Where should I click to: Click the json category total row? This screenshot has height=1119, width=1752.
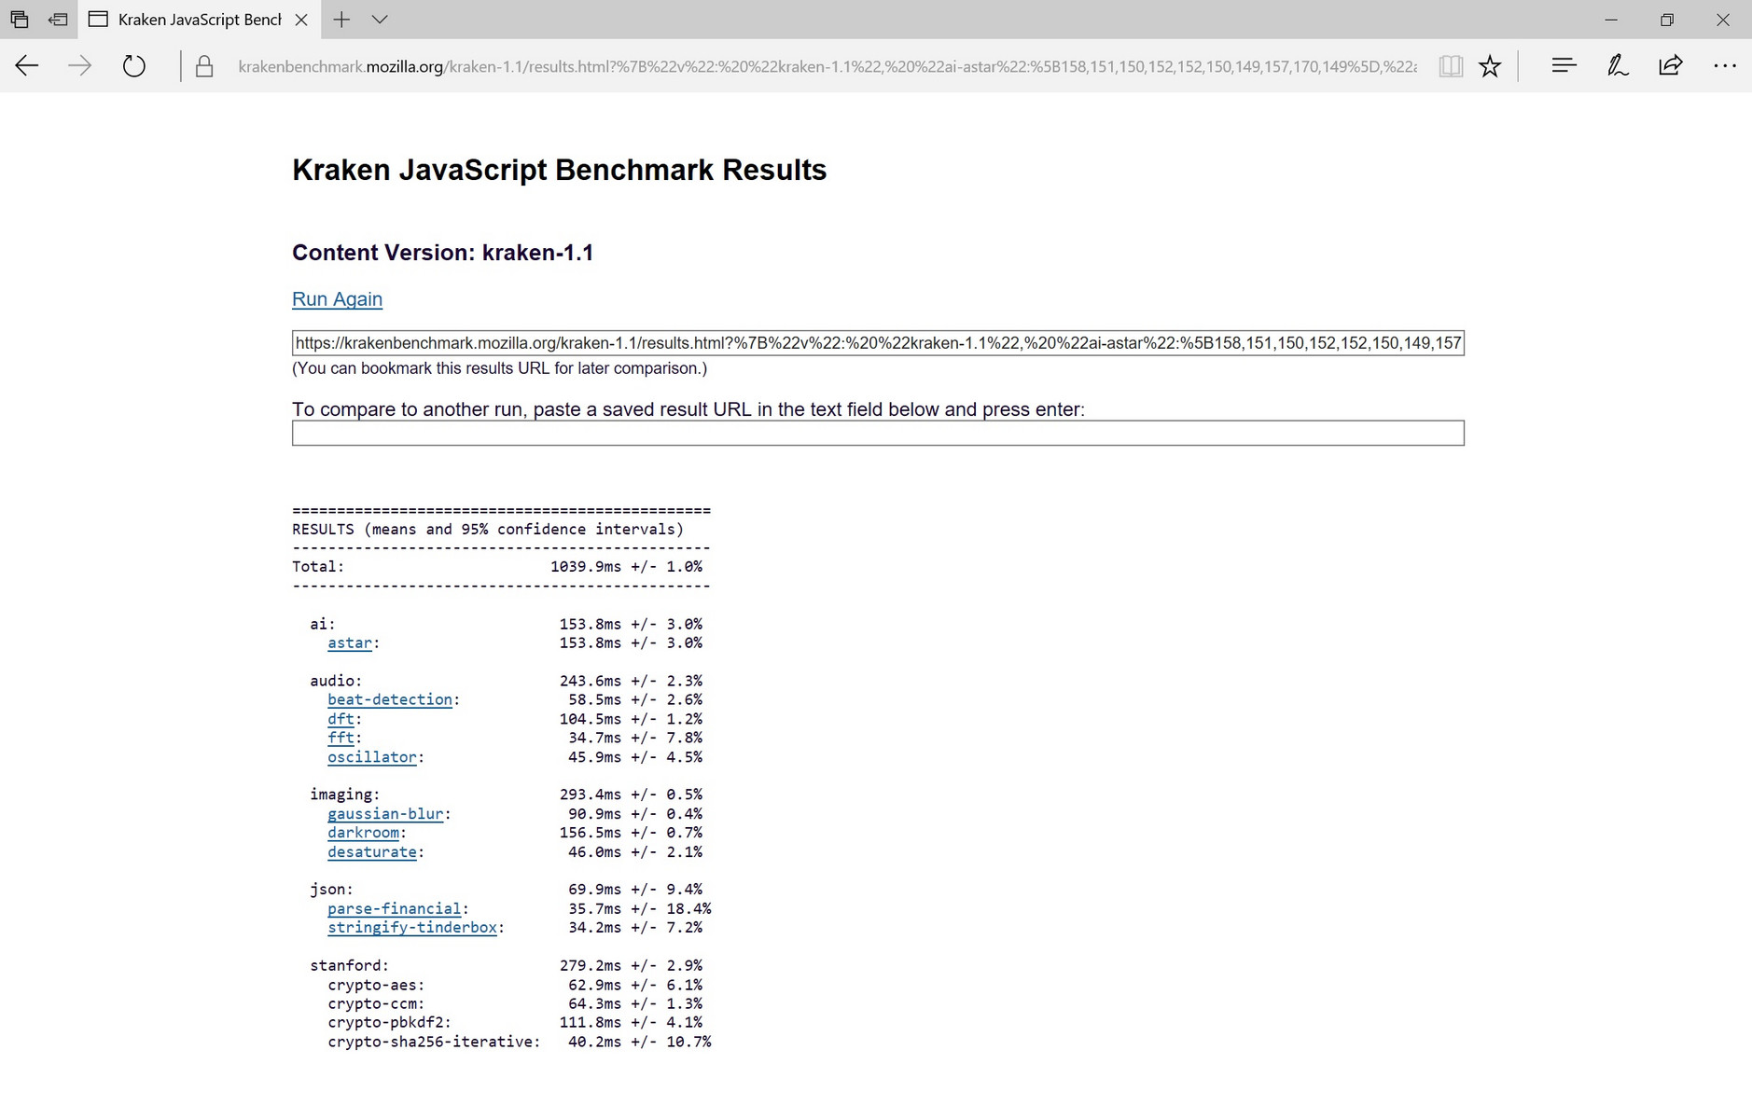pos(507,890)
